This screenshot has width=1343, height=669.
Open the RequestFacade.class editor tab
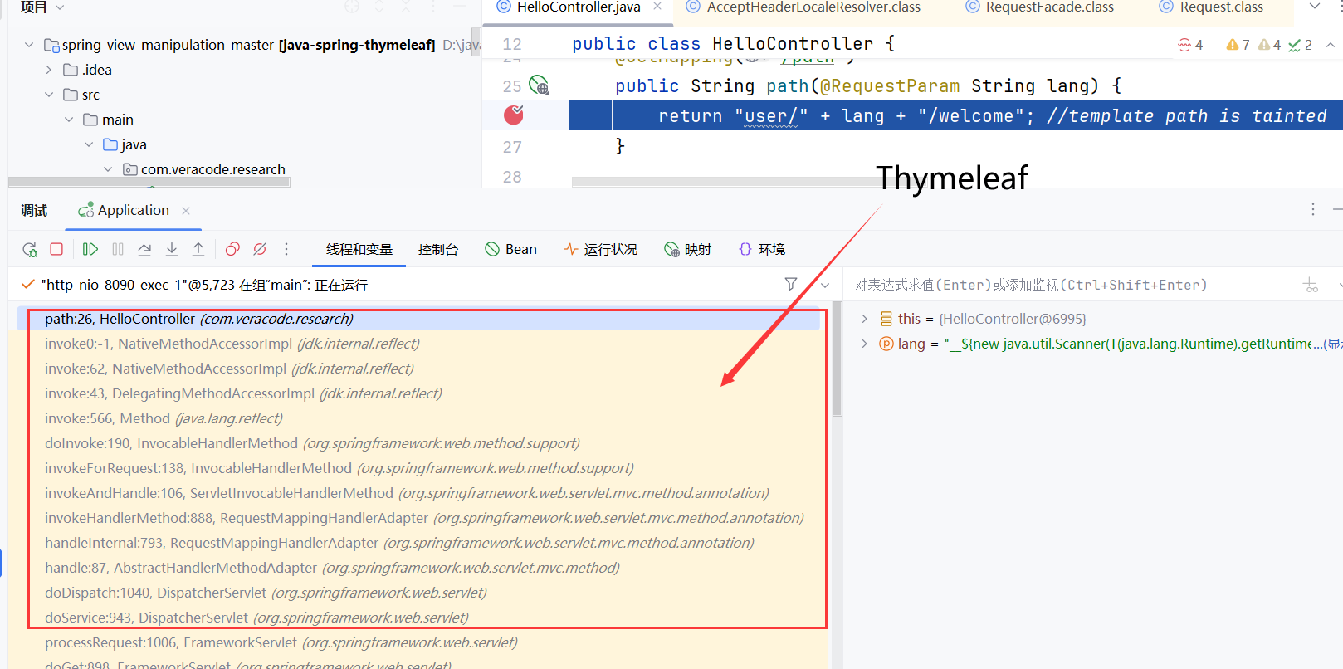tap(1049, 7)
